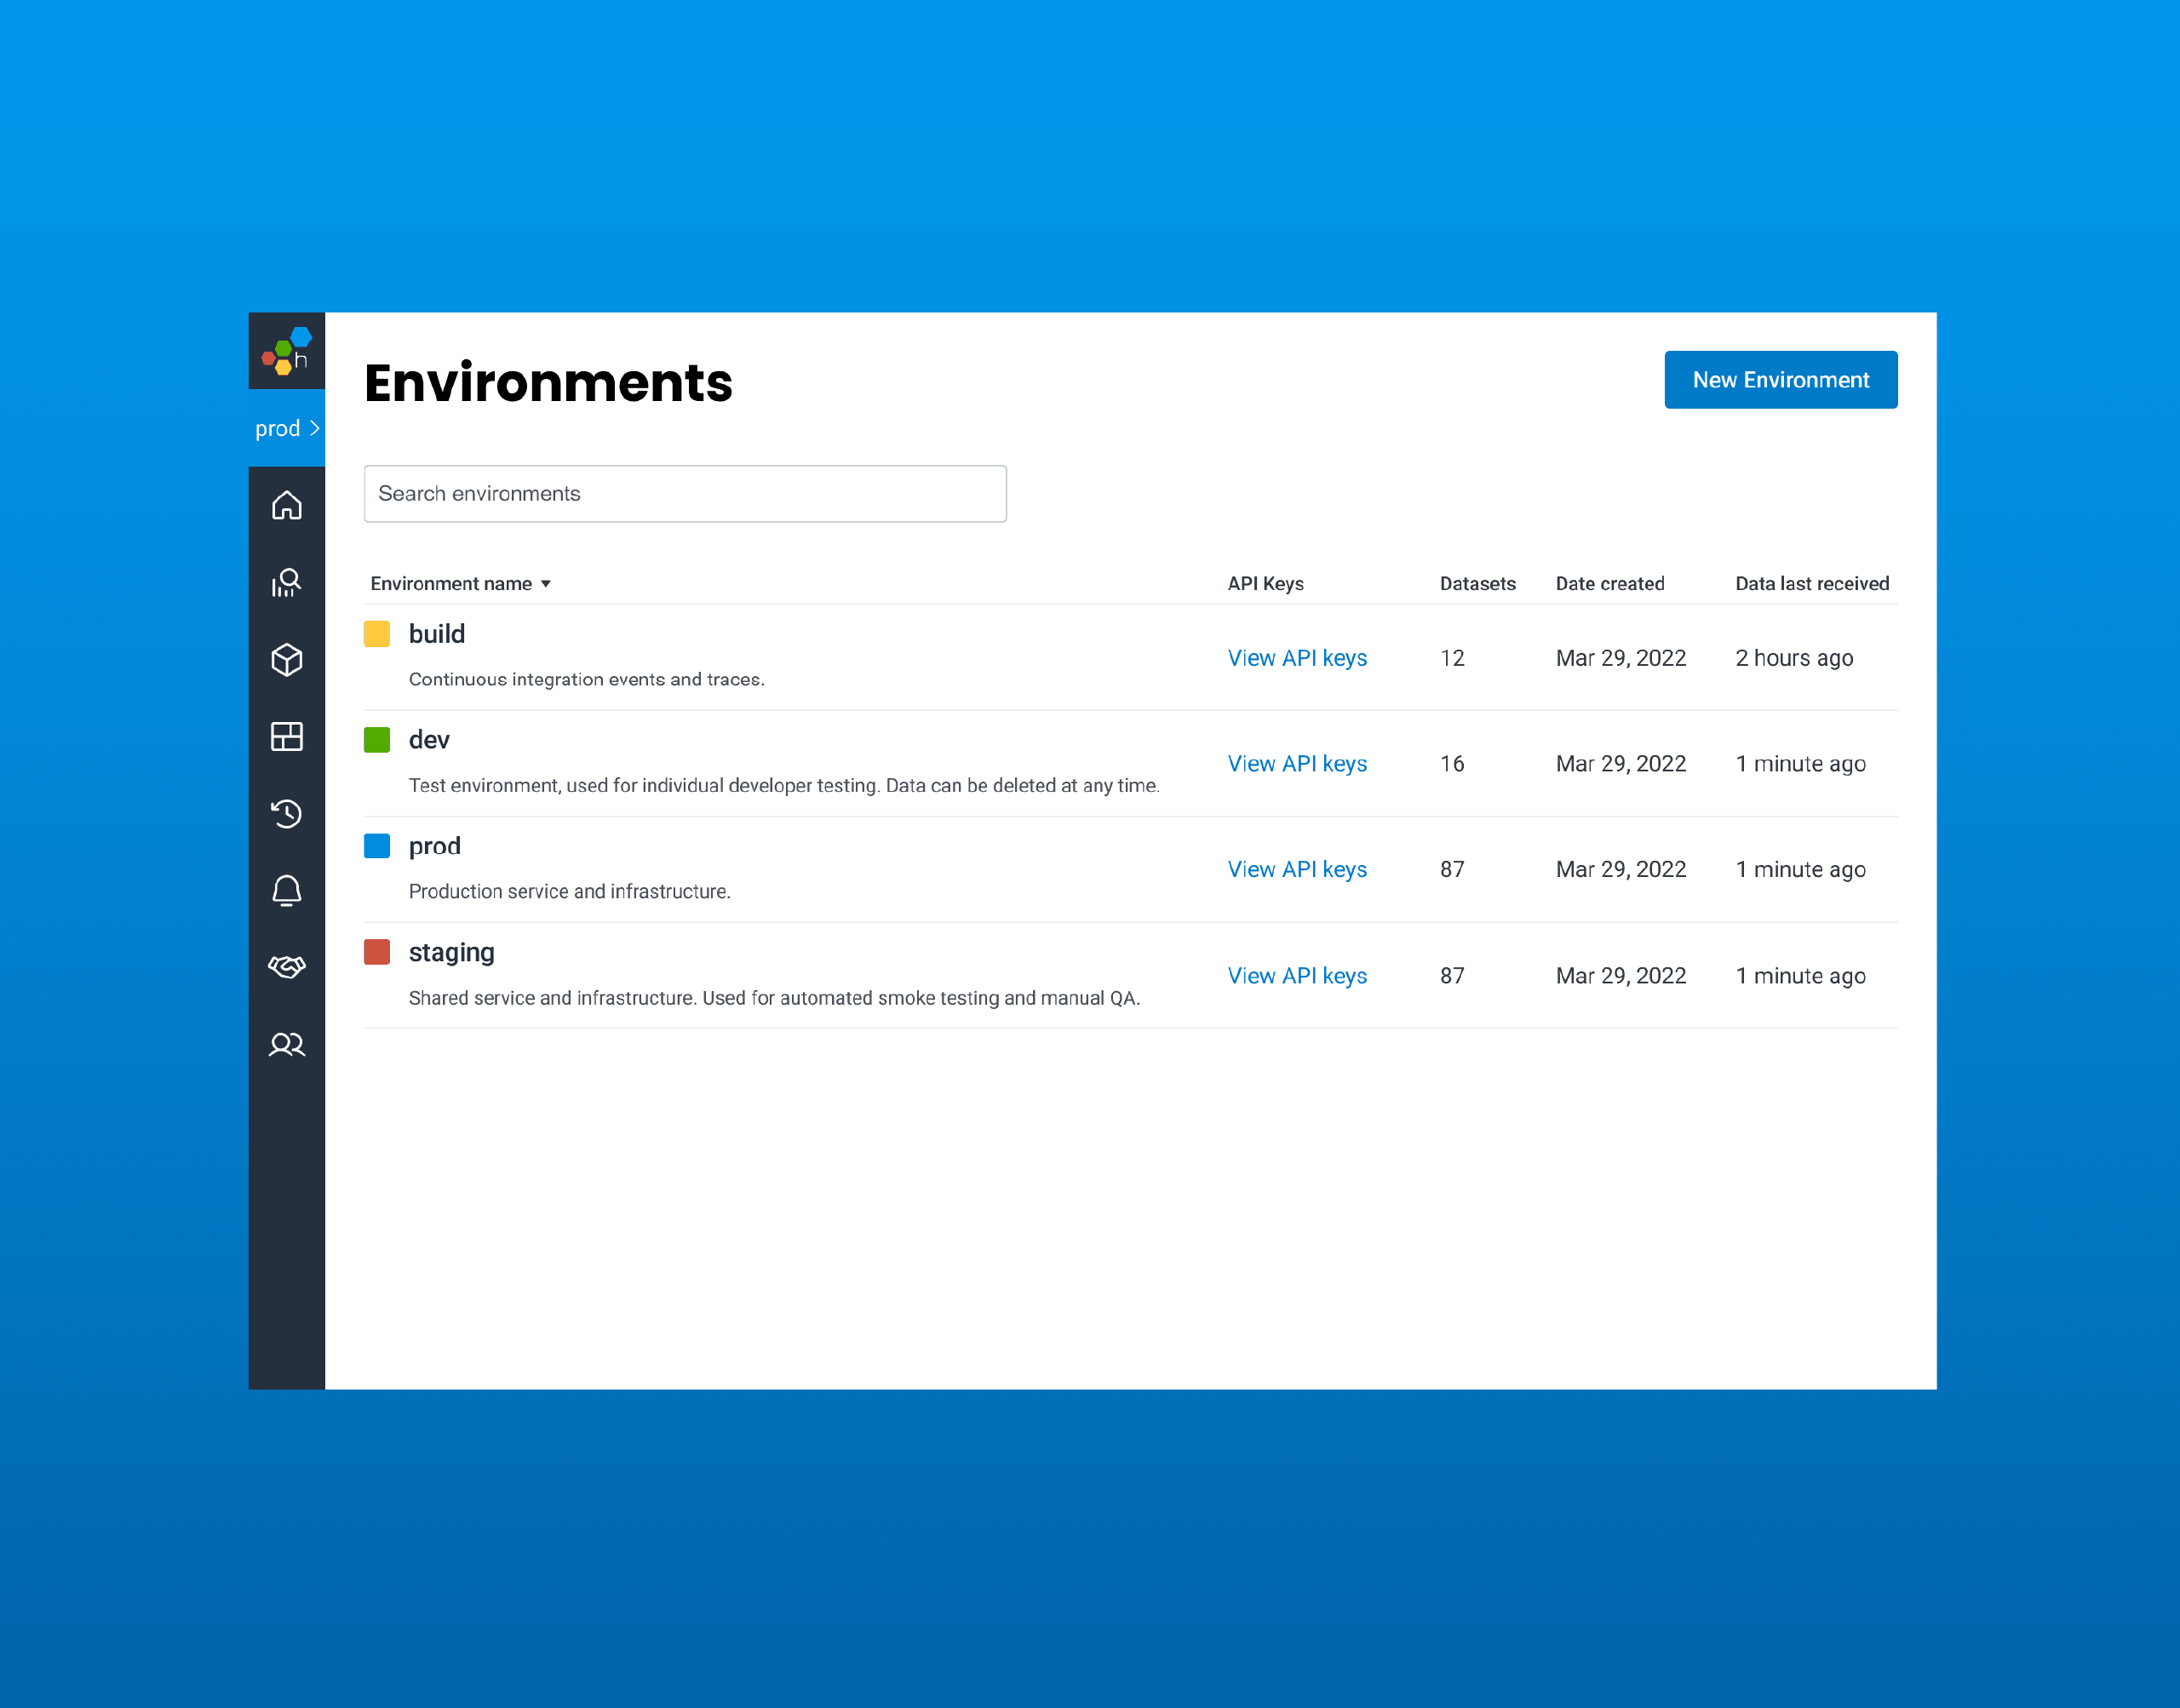Screen dimensions: 2180x1708
Task: Open Triggers using the bell icon
Action: [x=287, y=890]
